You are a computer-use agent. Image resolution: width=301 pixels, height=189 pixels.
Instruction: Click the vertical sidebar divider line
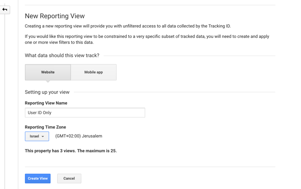point(18,94)
